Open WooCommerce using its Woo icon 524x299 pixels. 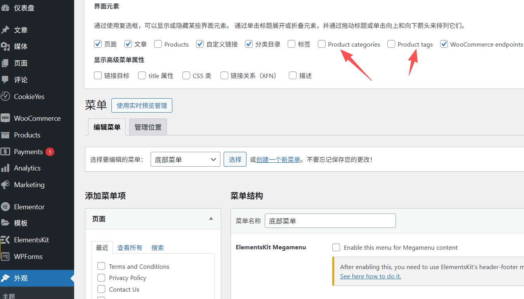pos(5,118)
